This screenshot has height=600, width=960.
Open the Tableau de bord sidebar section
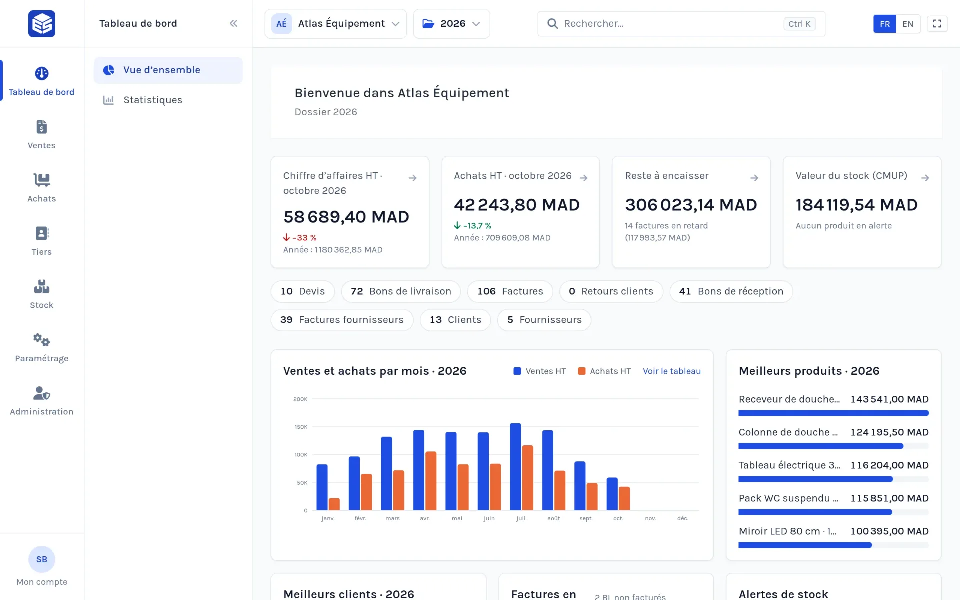point(42,81)
